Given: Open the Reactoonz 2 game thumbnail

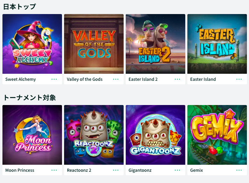Looking at the screenshot, I should (x=94, y=135).
